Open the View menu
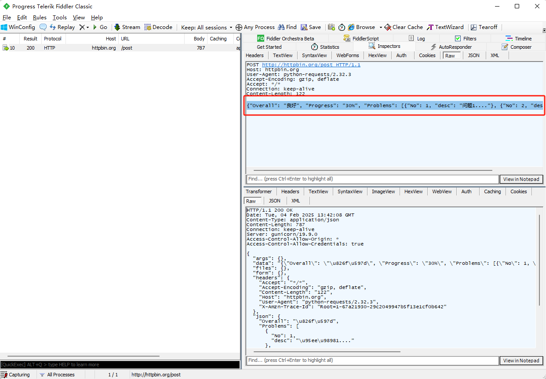 click(79, 18)
